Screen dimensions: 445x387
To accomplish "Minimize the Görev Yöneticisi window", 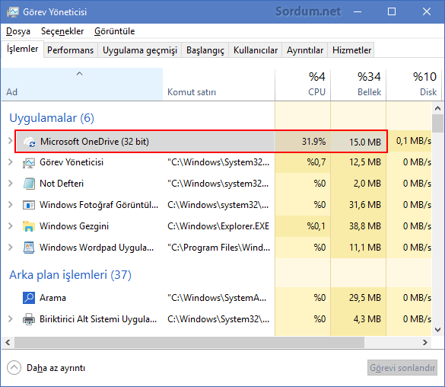I will click(358, 11).
